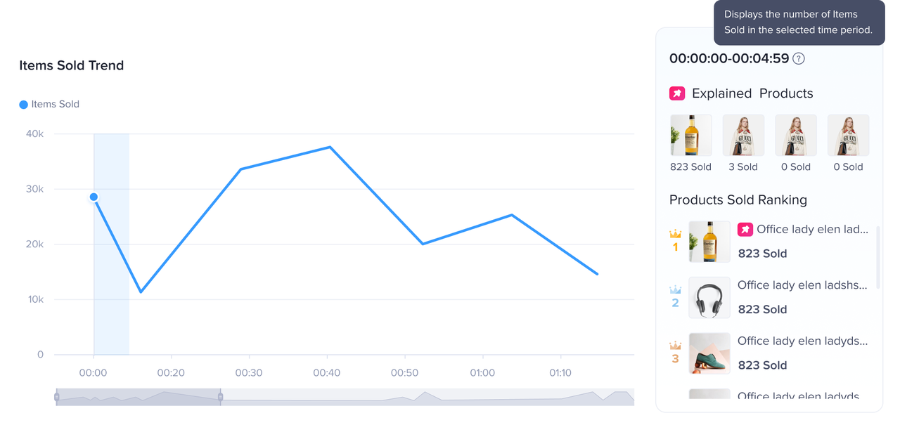Screen dimensions: 900x425
Task: Open the rank 1 whiskey bottle image
Action: pos(709,242)
